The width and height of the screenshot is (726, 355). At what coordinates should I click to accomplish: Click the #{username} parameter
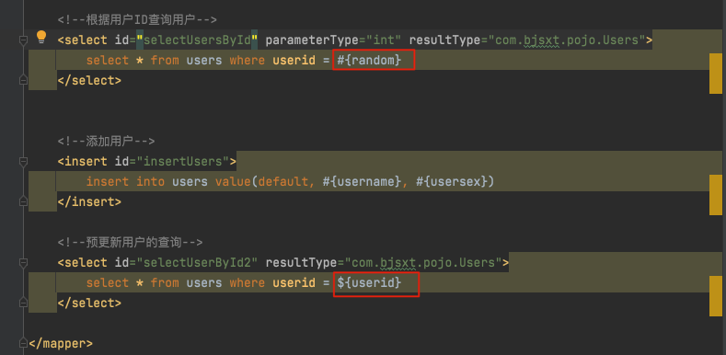(x=361, y=182)
